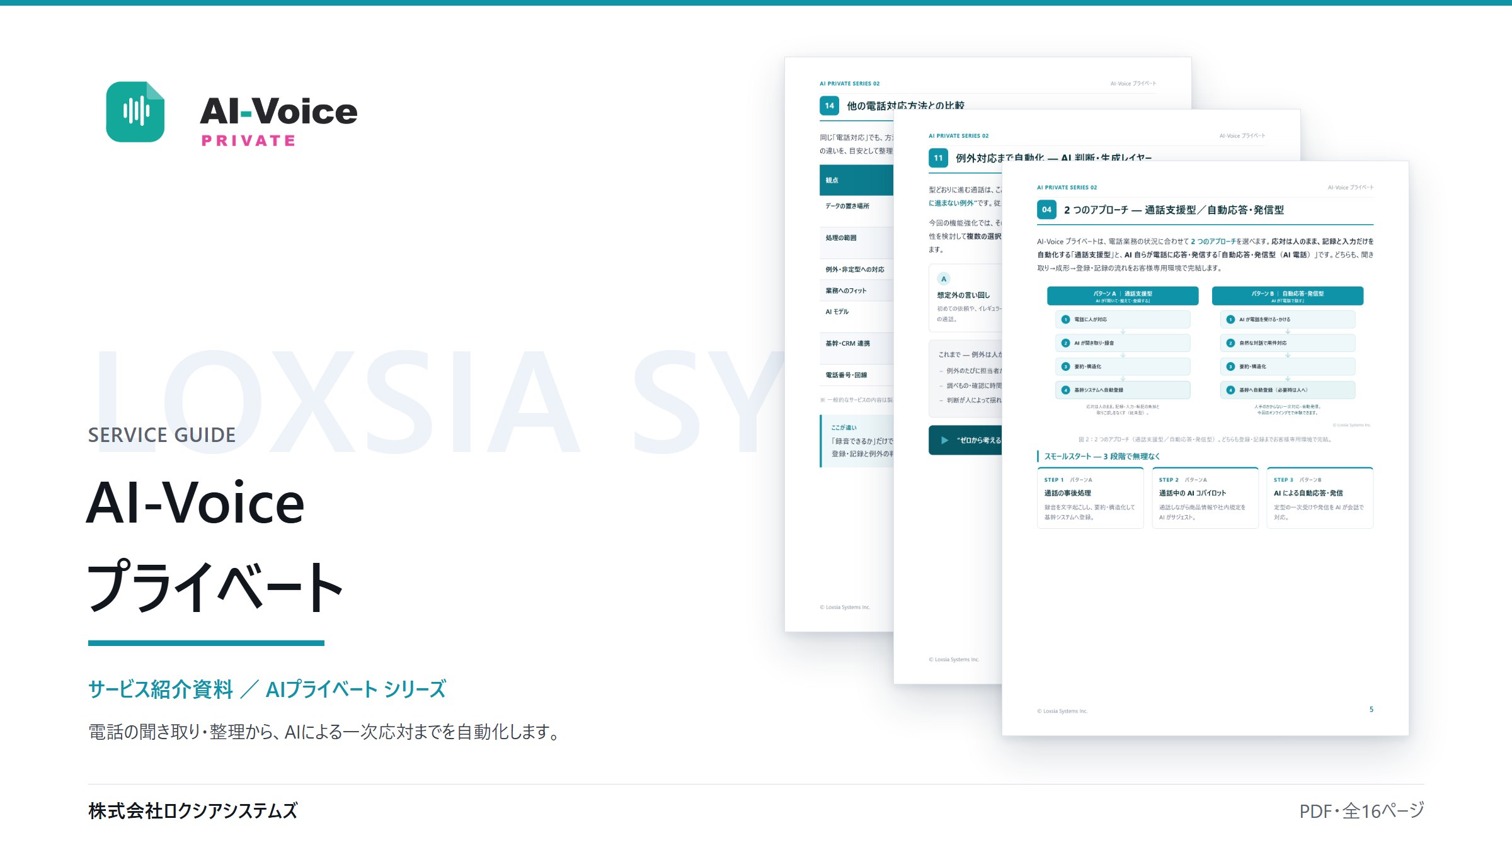The height and width of the screenshot is (850, 1512).
Task: Click step "基幹へ自動登録（必要時は人へ）"
Action: click(1288, 390)
